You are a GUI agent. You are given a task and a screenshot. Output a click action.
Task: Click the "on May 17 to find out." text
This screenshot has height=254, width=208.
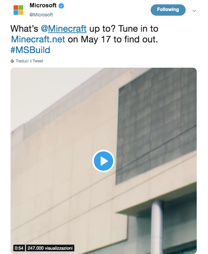point(113,39)
